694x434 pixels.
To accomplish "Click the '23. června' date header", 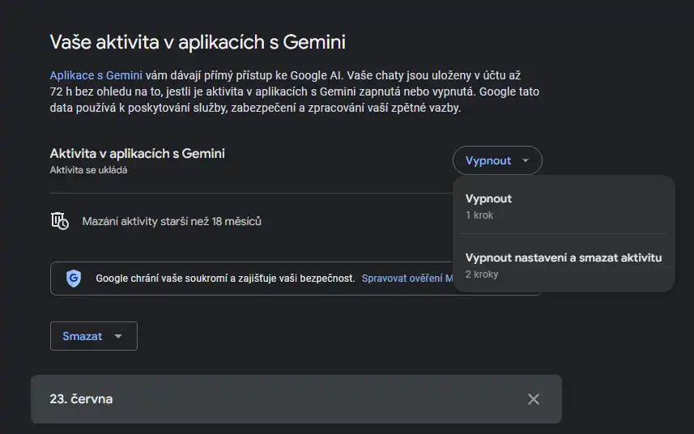I will 81,399.
